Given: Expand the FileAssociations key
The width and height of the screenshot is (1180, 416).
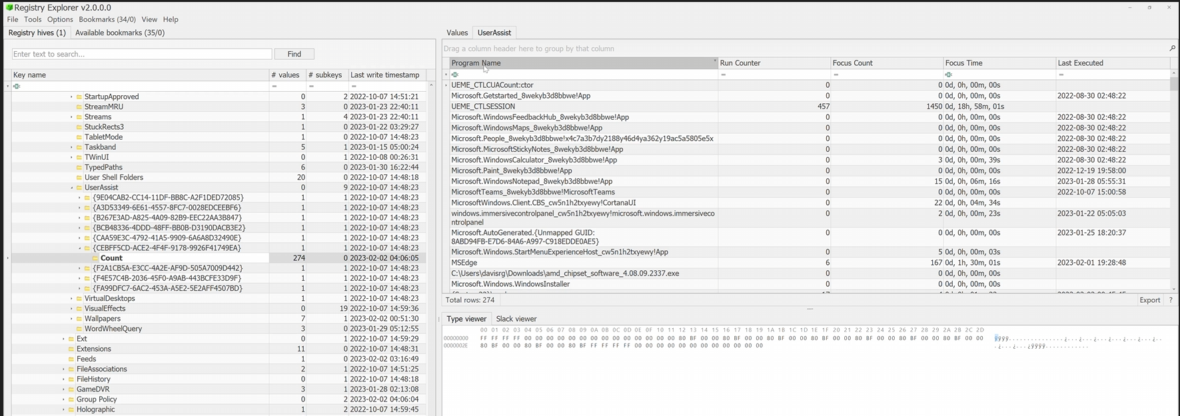Looking at the screenshot, I should [63, 369].
